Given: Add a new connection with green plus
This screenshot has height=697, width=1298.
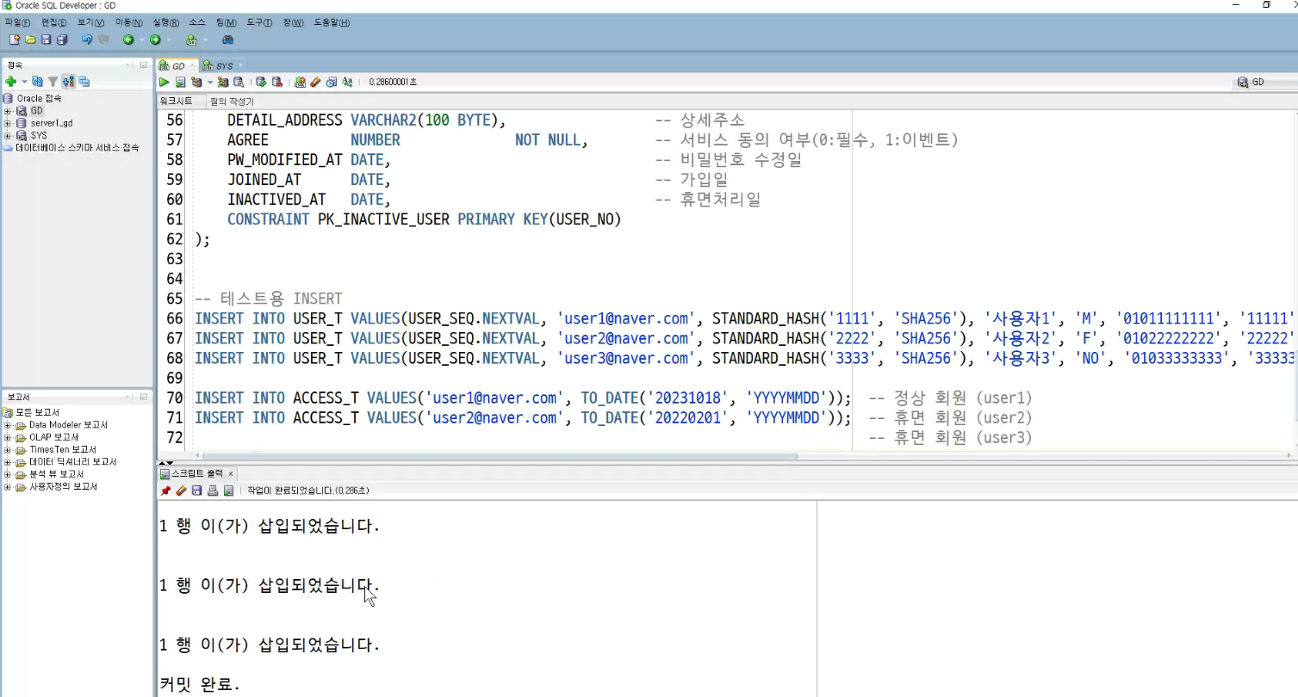Looking at the screenshot, I should pyautogui.click(x=11, y=82).
